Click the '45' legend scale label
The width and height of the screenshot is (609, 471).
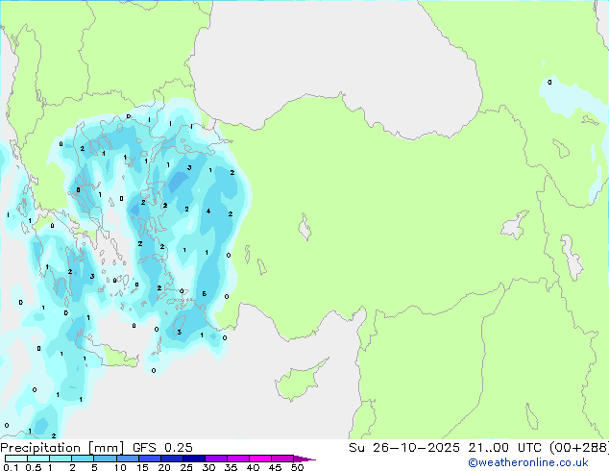[x=275, y=467]
